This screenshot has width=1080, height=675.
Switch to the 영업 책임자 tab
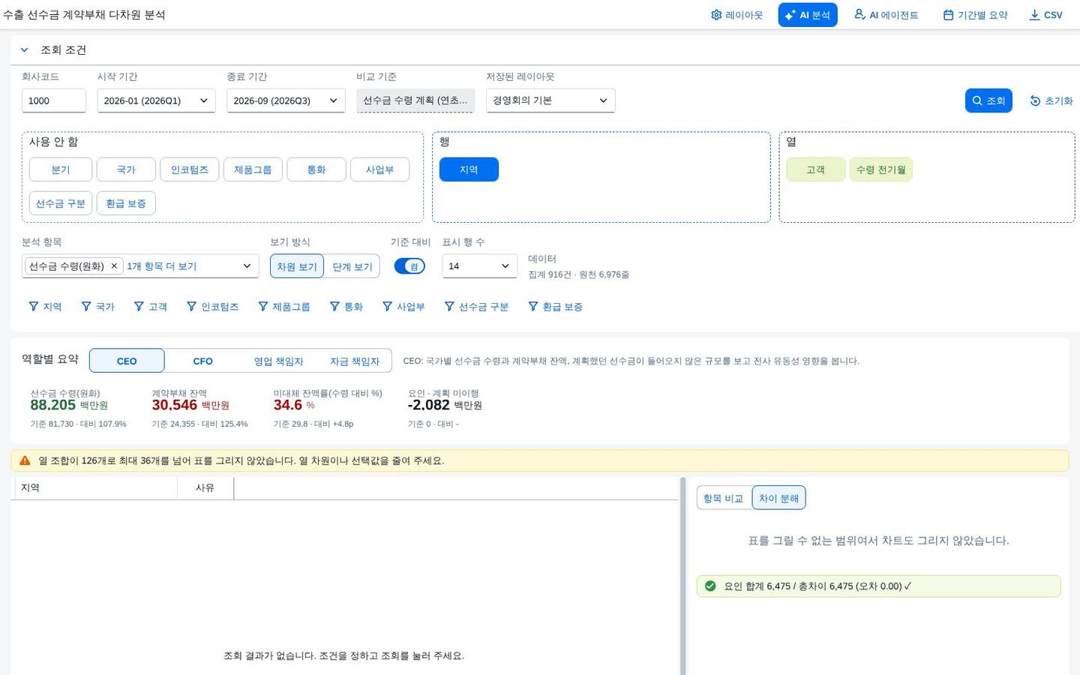278,361
